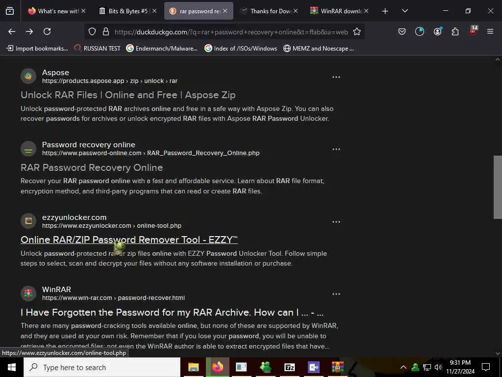Screen dimensions: 502x377
Task: Bookmark this page with the star
Action: [357, 32]
